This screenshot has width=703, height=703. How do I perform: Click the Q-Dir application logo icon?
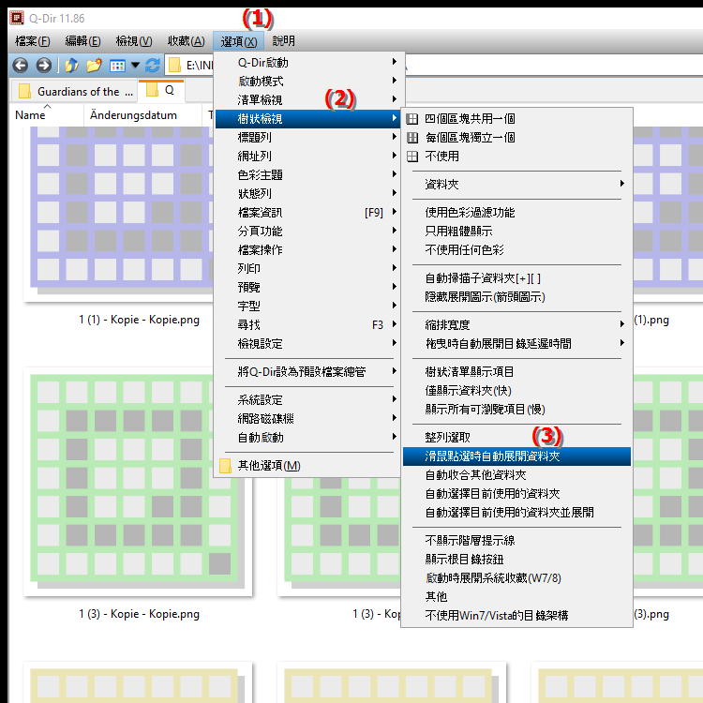(17, 18)
